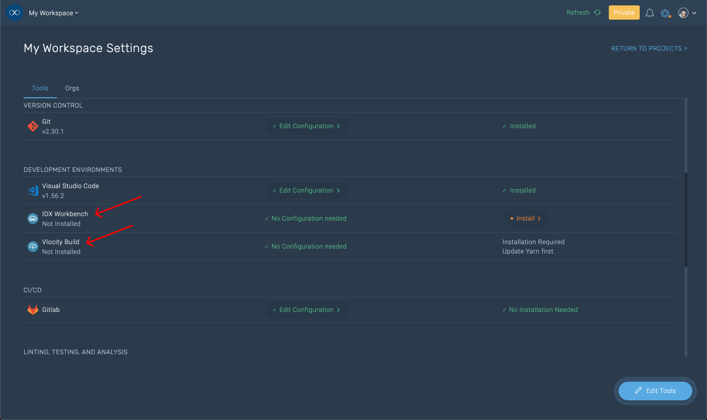
Task: Open the settings gear icon
Action: click(x=665, y=13)
